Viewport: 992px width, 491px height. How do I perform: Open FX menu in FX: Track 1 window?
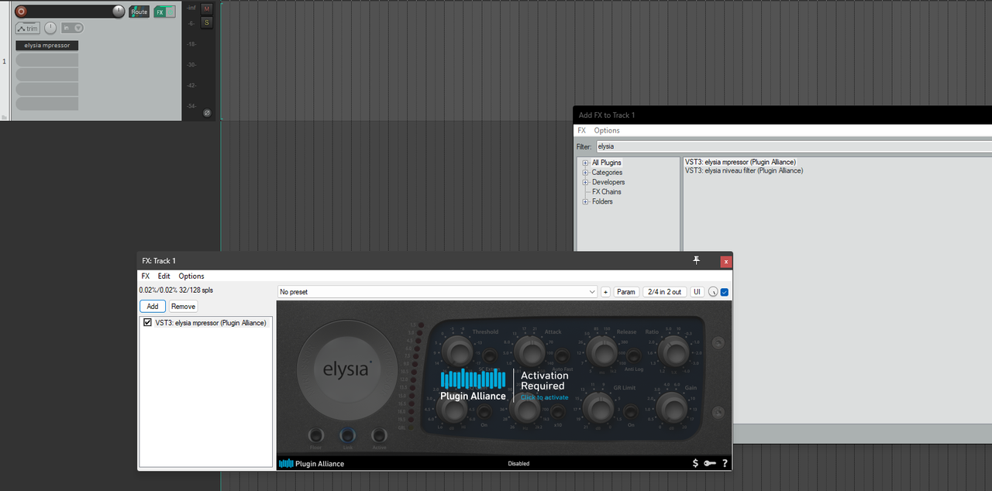(146, 276)
